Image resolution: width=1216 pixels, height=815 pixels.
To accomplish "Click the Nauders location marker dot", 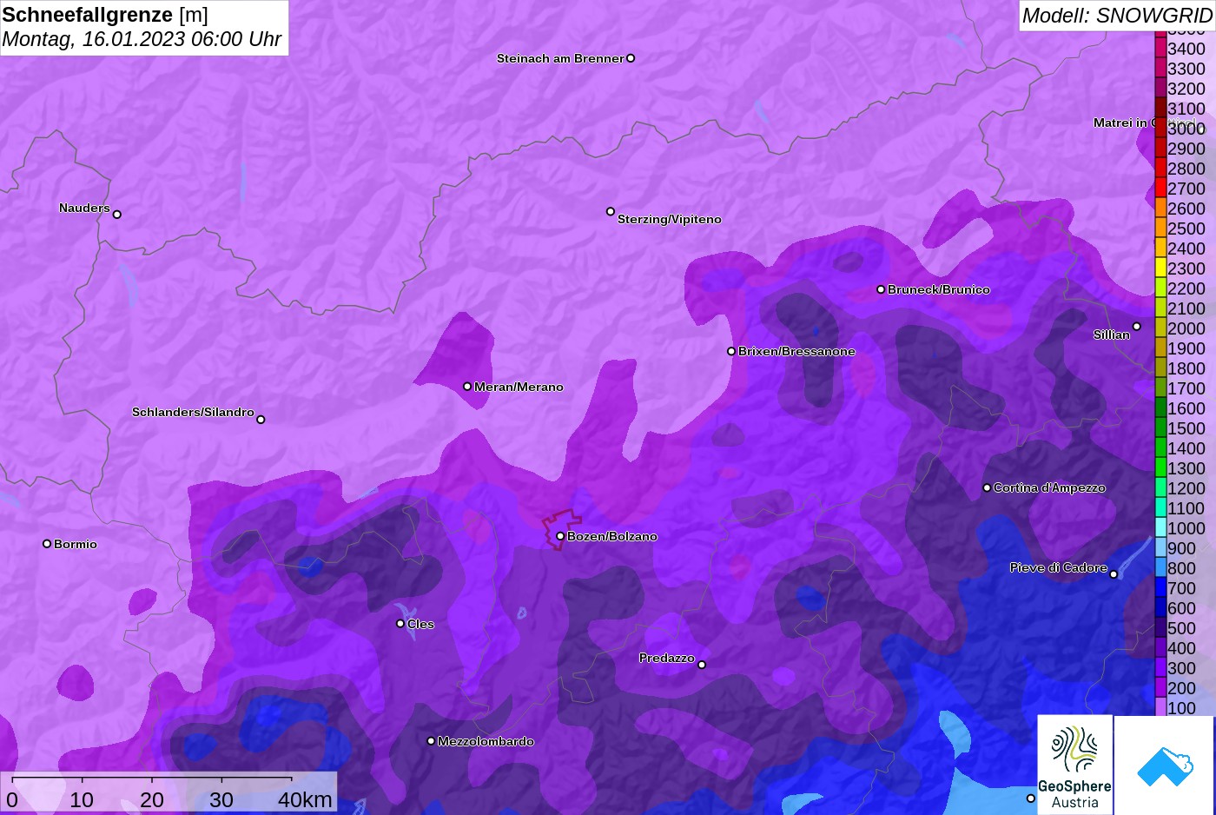I will (117, 214).
